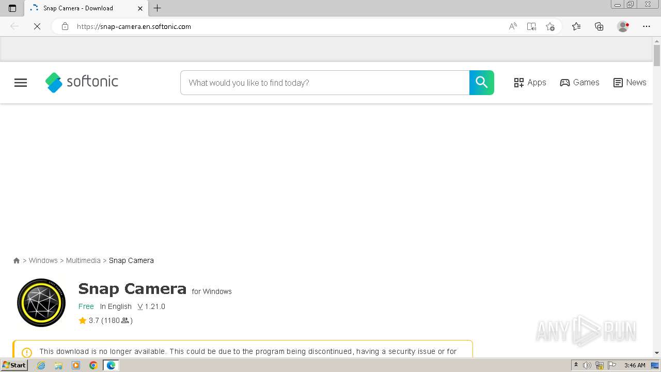This screenshot has height=372, width=661.
Task: Open Edge Settings and more menu
Action: [x=647, y=26]
